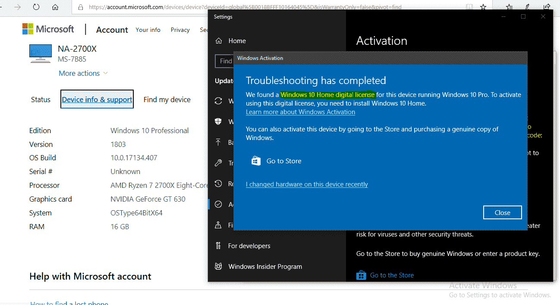This screenshot has height=305, width=560.
Task: Click the Account heading link
Action: tap(112, 30)
